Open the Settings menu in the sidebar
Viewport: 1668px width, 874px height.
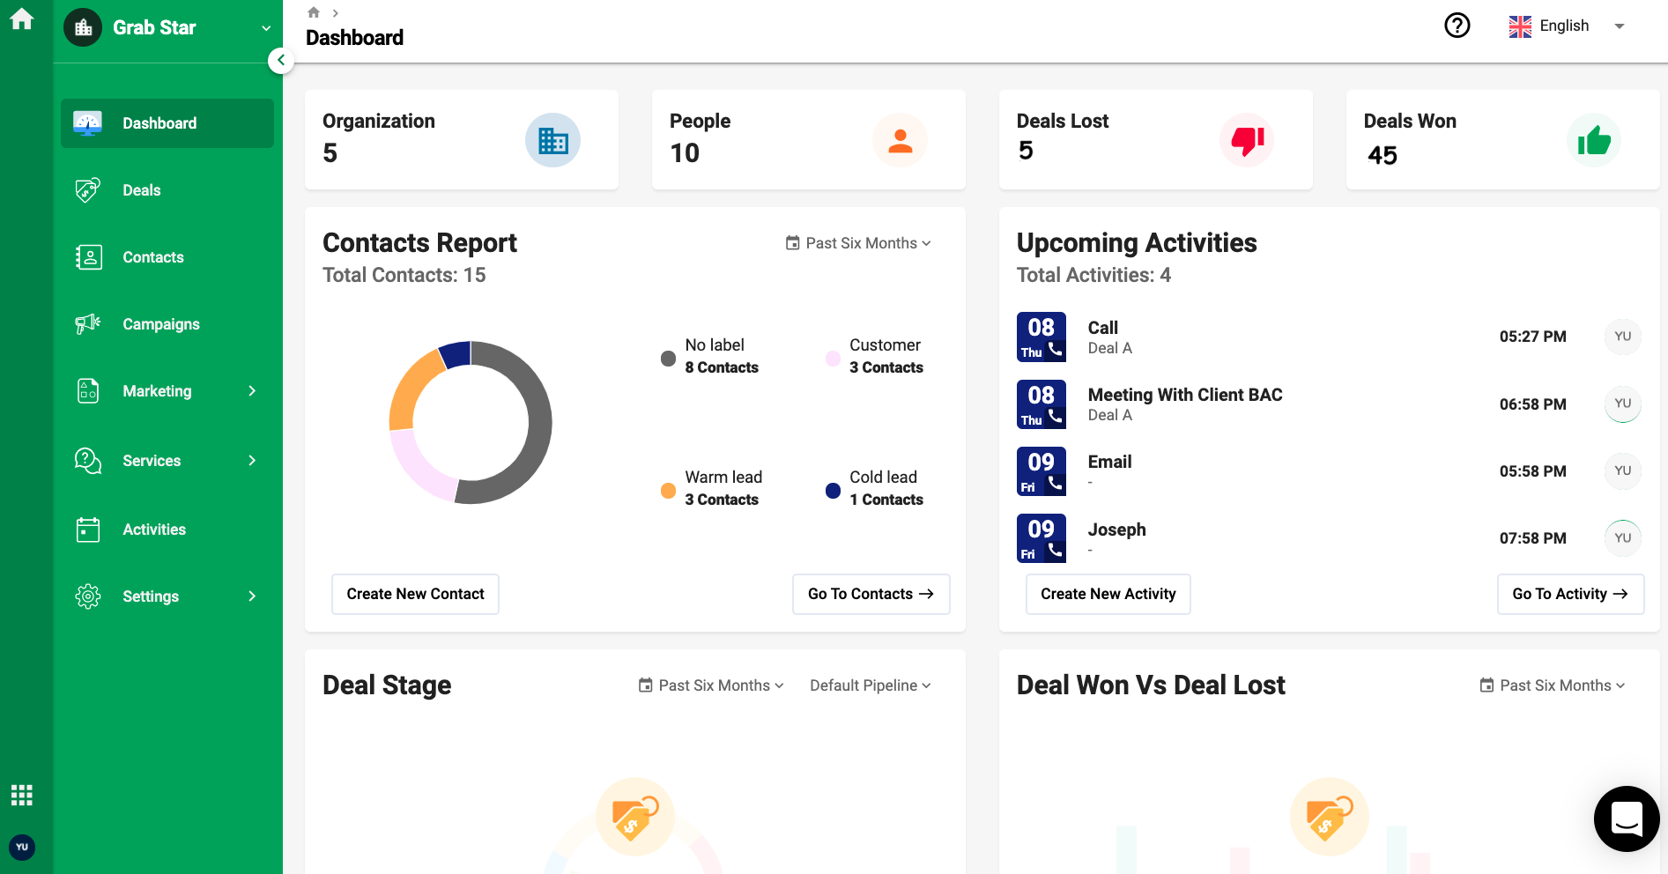(151, 596)
